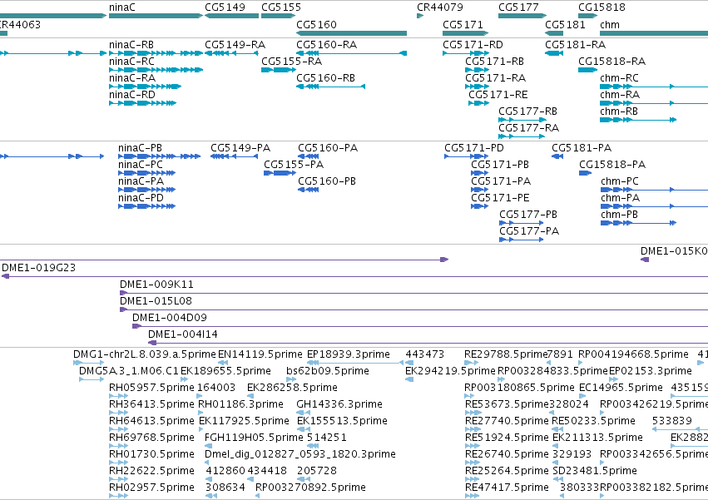Click the CG5160 gene span bar
The width and height of the screenshot is (708, 500).
[351, 33]
